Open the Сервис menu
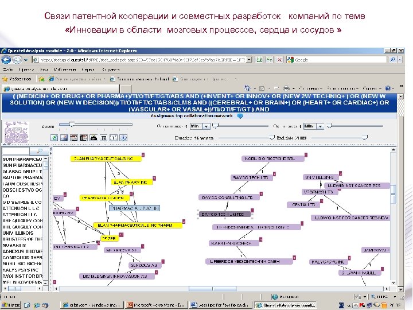The image size is (413, 310). pyautogui.click(x=88, y=69)
